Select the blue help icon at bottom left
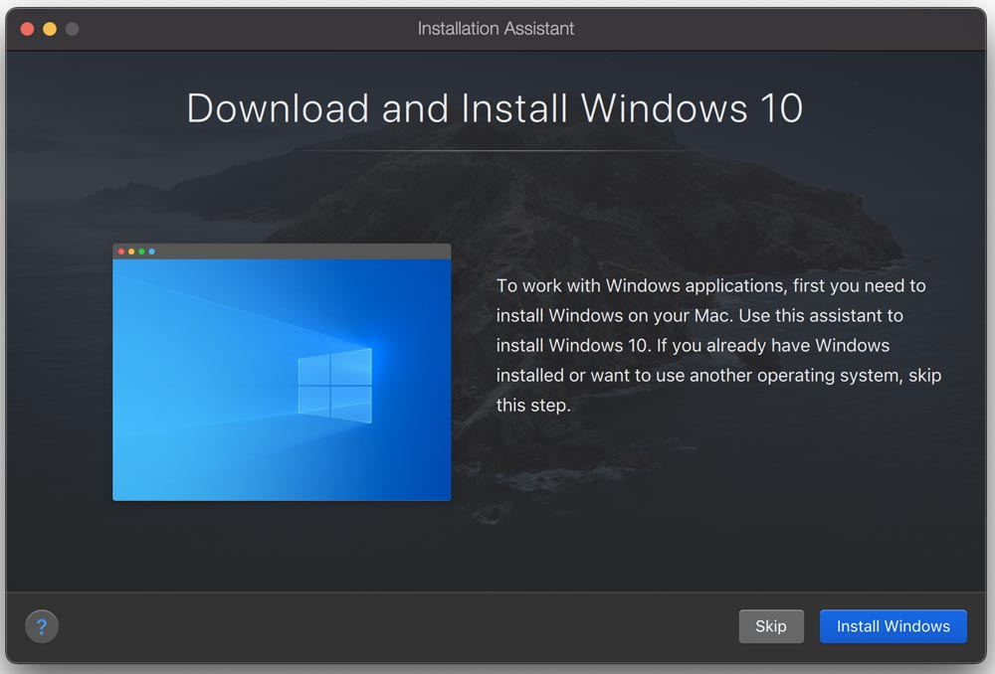The height and width of the screenshot is (674, 995). pos(42,626)
